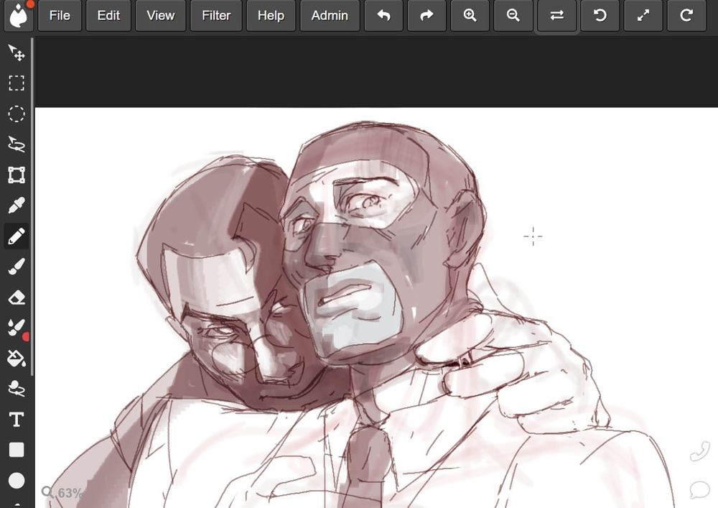Select the Transform tool

coord(17,175)
